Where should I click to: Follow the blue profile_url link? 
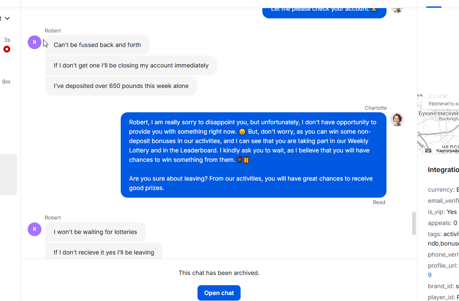click(x=430, y=275)
